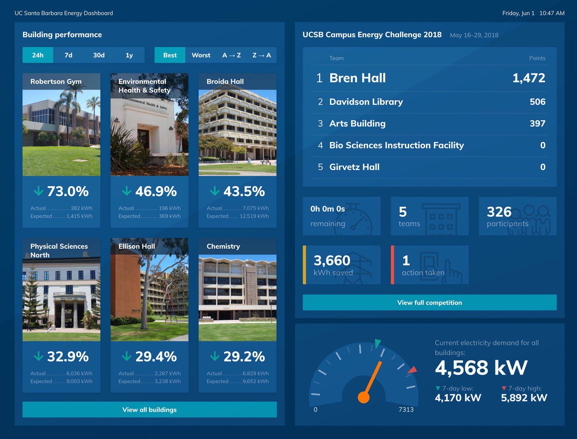Sort buildings by Worst performance
This screenshot has height=439, width=577.
pos(201,55)
